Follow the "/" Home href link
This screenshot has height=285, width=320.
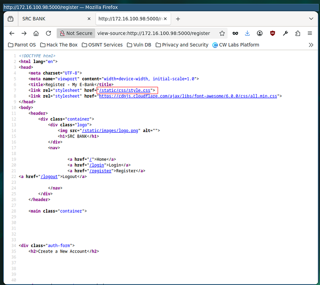(91, 159)
